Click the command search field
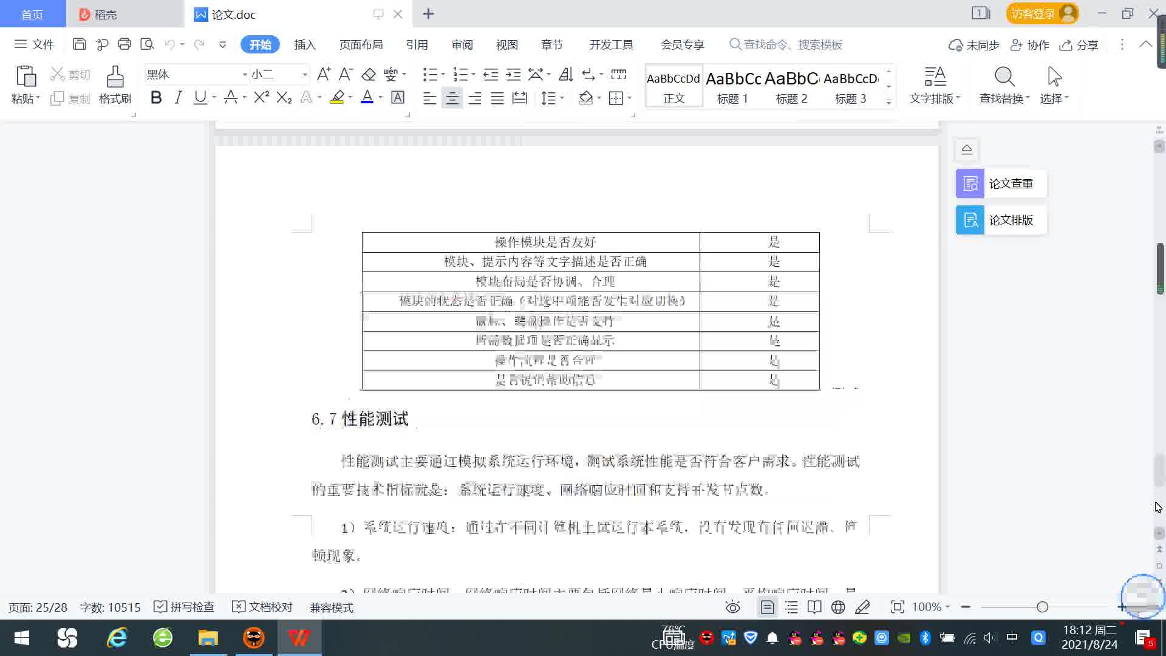The width and height of the screenshot is (1166, 656). (786, 44)
